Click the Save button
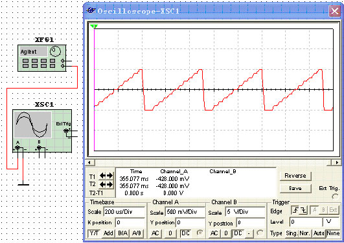Screen dimensions: 344x243 click(x=295, y=188)
